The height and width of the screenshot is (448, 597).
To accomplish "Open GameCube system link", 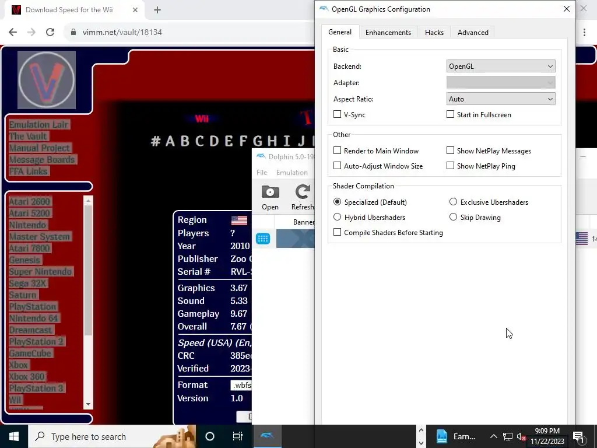I will (x=30, y=353).
